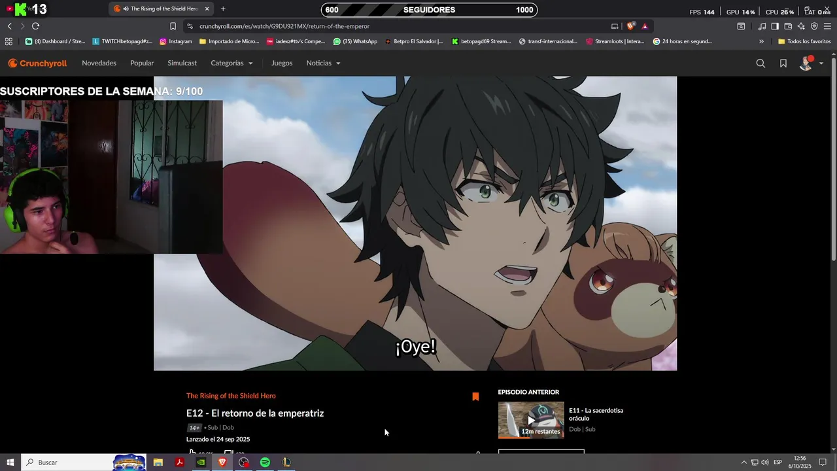Open NVIDIA app from taskbar
837x471 pixels.
coord(201,462)
